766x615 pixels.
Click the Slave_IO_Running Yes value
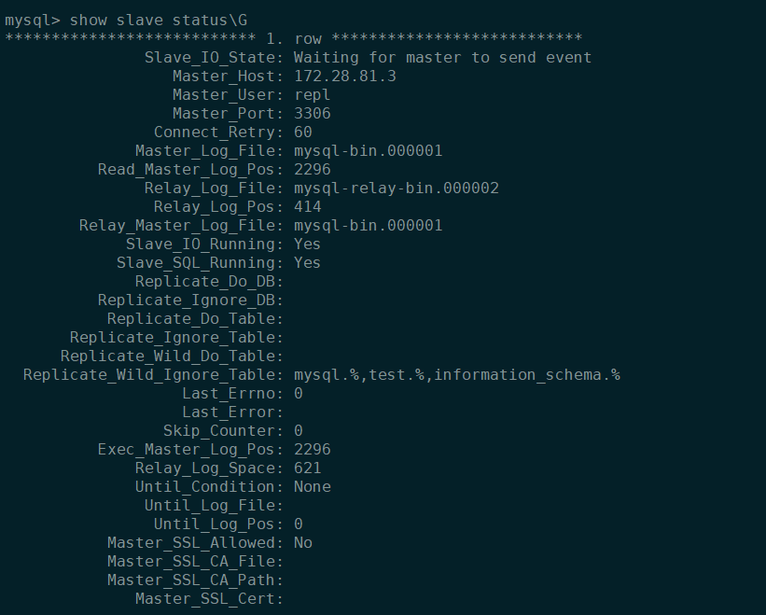[307, 244]
